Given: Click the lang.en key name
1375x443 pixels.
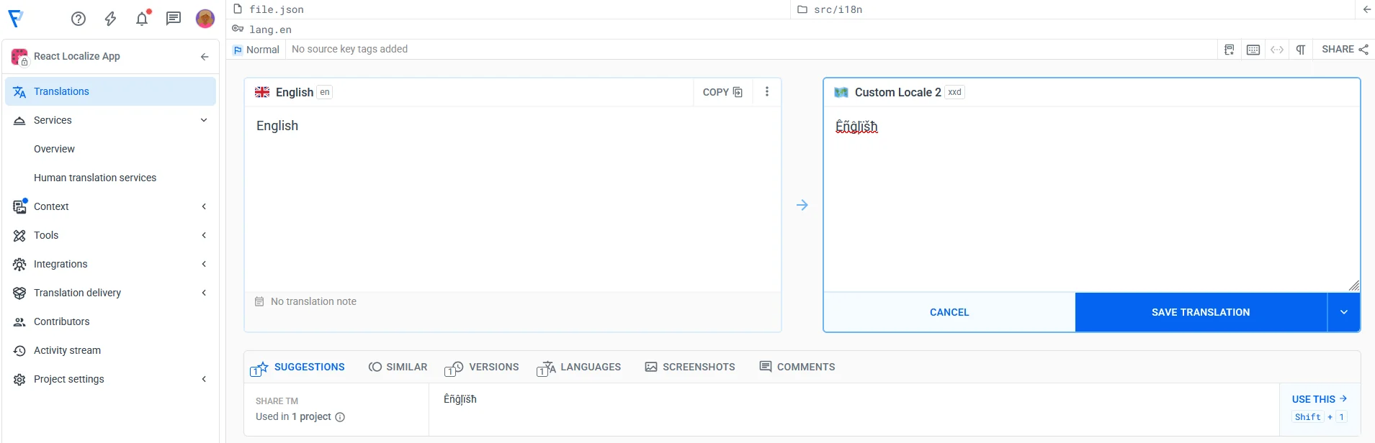Looking at the screenshot, I should click(x=270, y=29).
